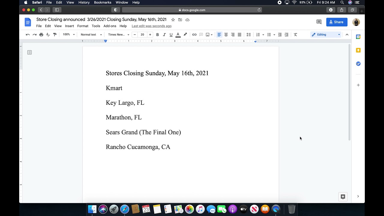Open Last edit was seconds ago link
Screen dimensions: 384x216
point(151,26)
